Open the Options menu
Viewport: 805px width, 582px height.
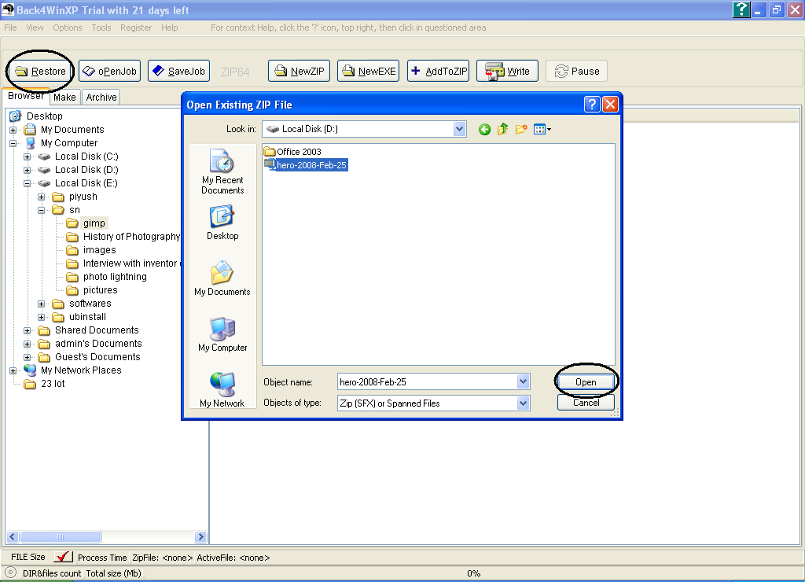point(68,28)
